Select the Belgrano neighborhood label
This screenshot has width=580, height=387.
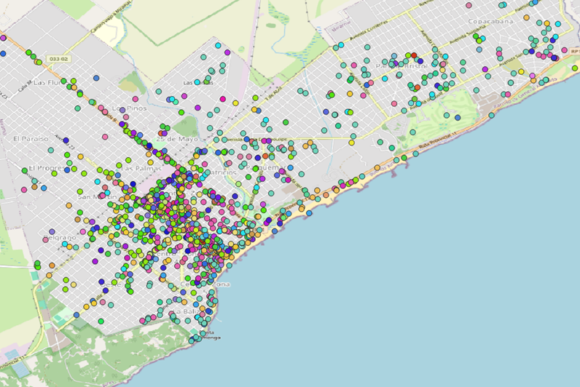click(60, 237)
